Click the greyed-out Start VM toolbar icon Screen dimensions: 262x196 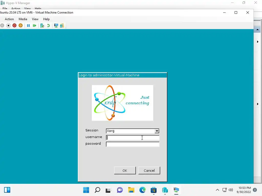[2, 26]
